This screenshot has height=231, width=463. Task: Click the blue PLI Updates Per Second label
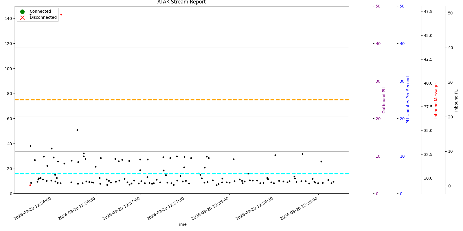(x=408, y=100)
